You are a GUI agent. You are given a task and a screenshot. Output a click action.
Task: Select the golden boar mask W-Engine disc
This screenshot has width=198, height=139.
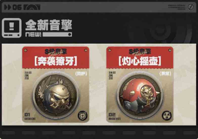click(x=56, y=95)
